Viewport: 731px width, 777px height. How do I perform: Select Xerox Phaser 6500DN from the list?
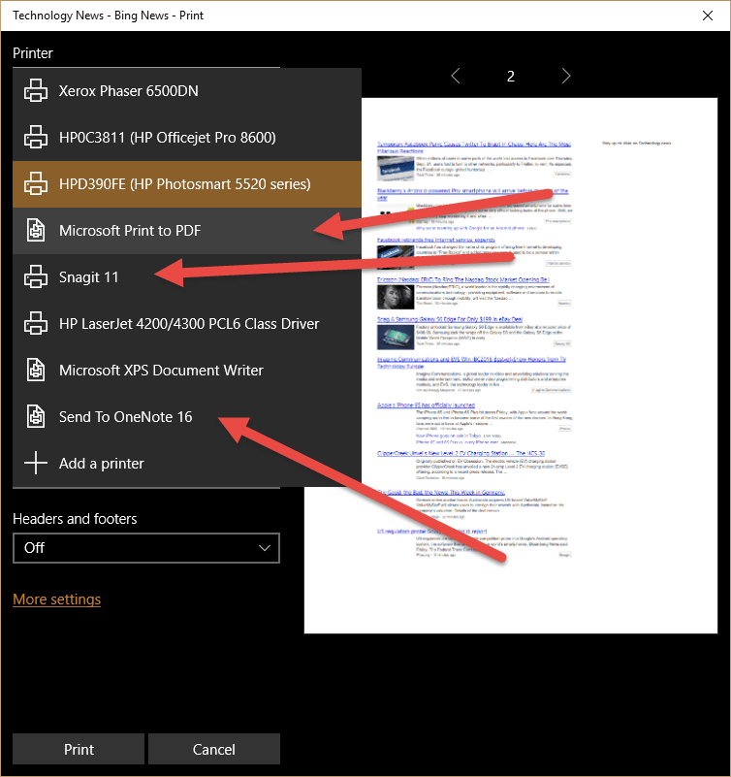[187, 91]
